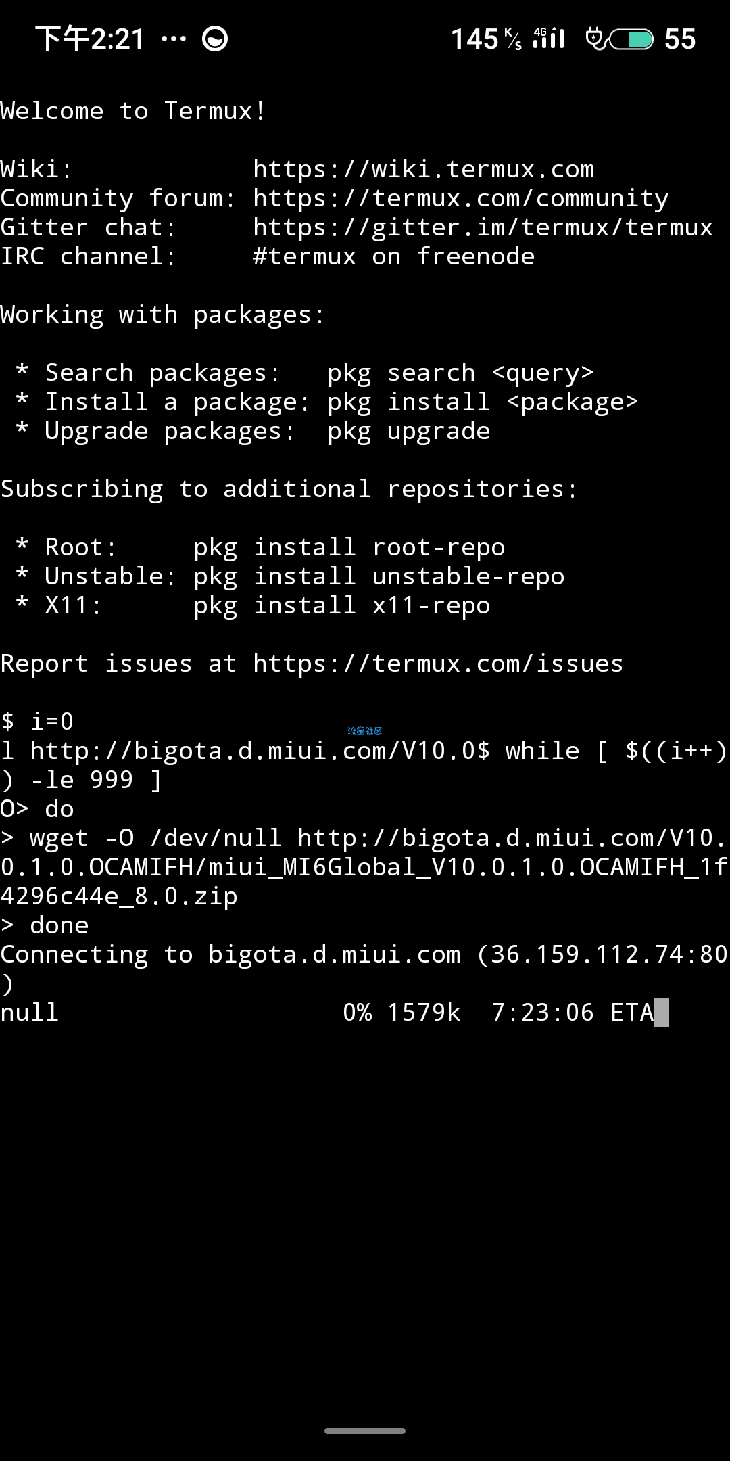This screenshot has height=1461, width=730.
Task: Tap the 145 K/s network speed indicator
Action: [x=487, y=39]
